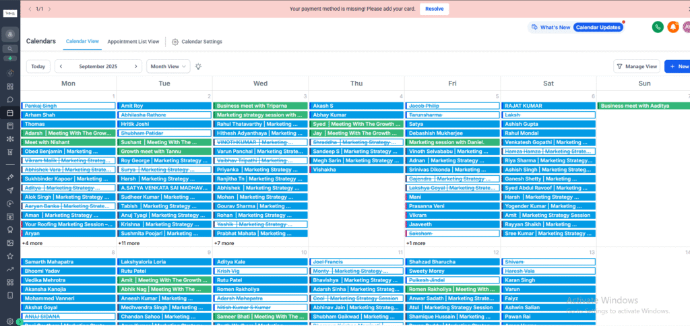Expand '+11 more' on Tuesday the 2nd
690x326 pixels.
129,243
